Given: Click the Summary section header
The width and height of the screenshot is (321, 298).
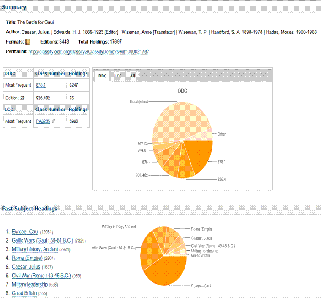Looking at the screenshot, I should 14,7.
